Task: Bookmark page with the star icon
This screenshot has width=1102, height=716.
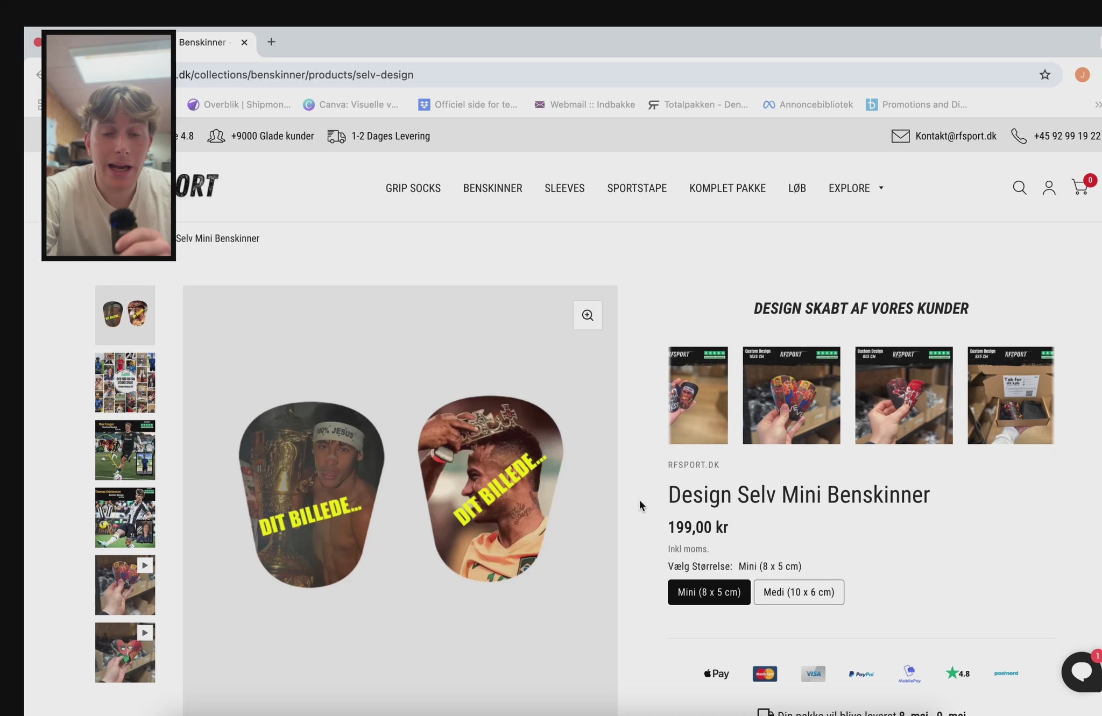Action: pos(1045,75)
